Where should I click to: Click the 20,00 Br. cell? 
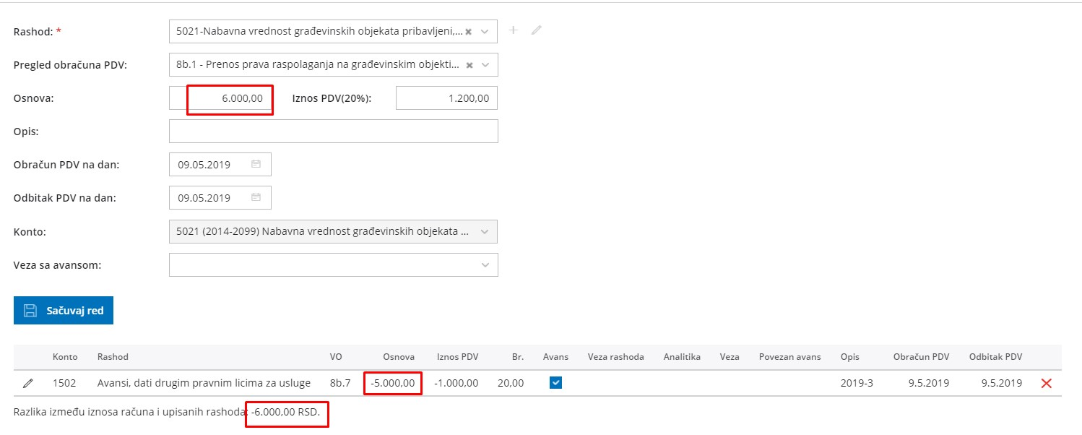coord(511,383)
